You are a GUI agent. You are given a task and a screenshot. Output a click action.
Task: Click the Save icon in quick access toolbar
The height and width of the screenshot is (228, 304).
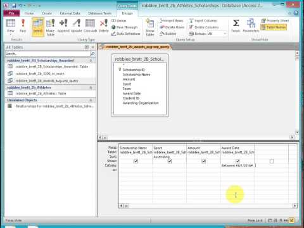coord(14,6)
